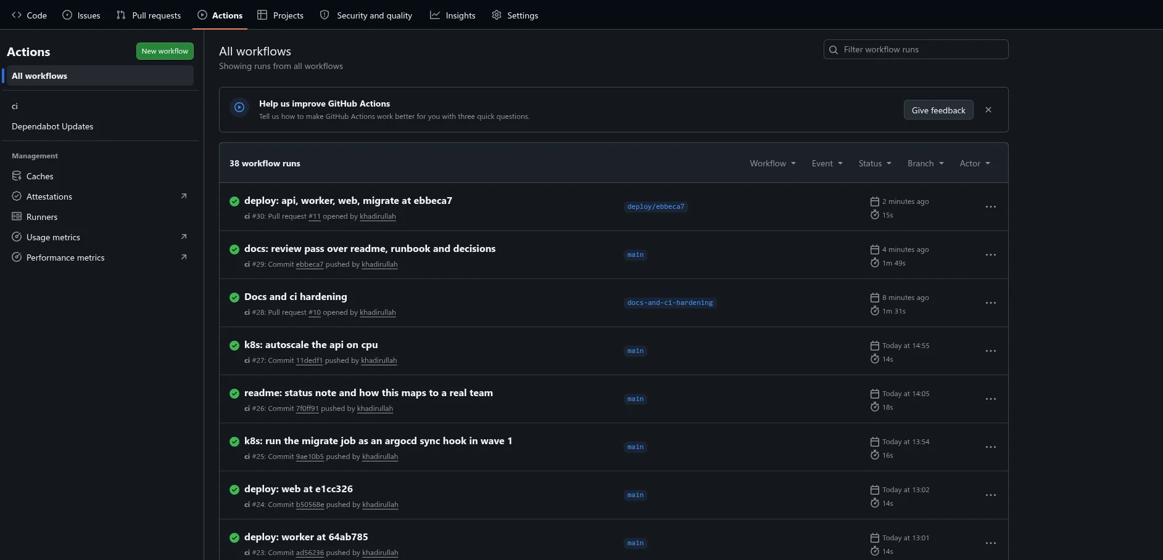Viewport: 1163px width, 560px height.
Task: Open options menu for readme status note run
Action: tap(991, 399)
